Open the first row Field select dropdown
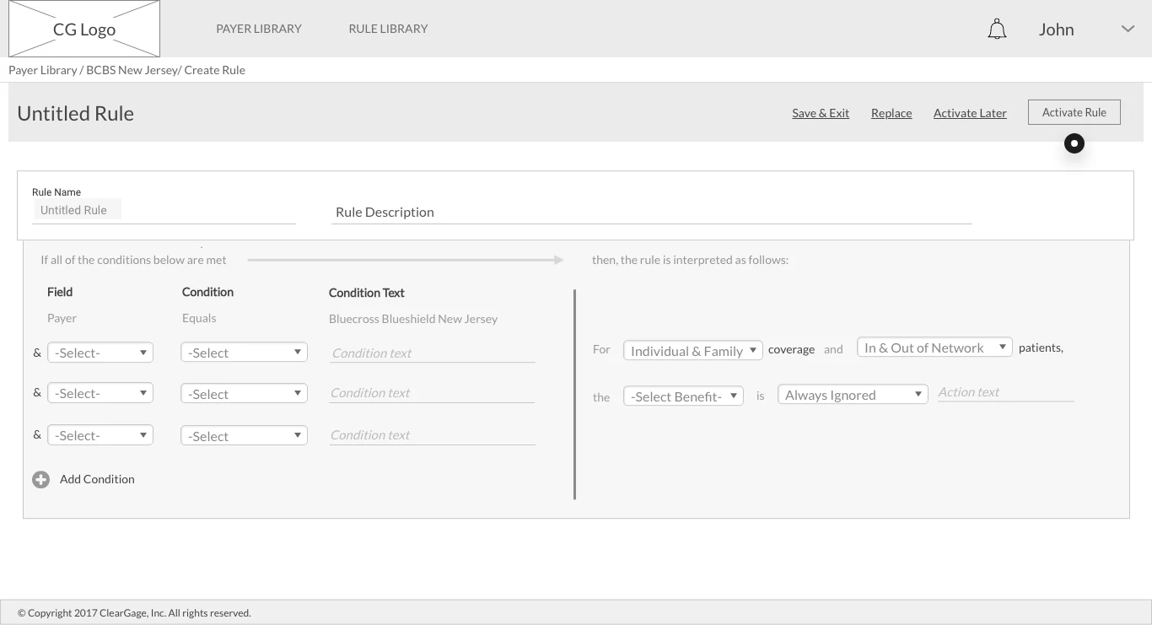The image size is (1152, 625). pos(100,353)
